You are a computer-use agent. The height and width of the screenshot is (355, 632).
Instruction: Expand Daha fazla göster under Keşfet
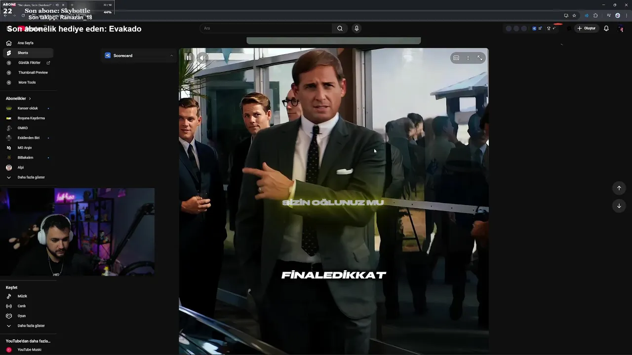tap(28, 325)
